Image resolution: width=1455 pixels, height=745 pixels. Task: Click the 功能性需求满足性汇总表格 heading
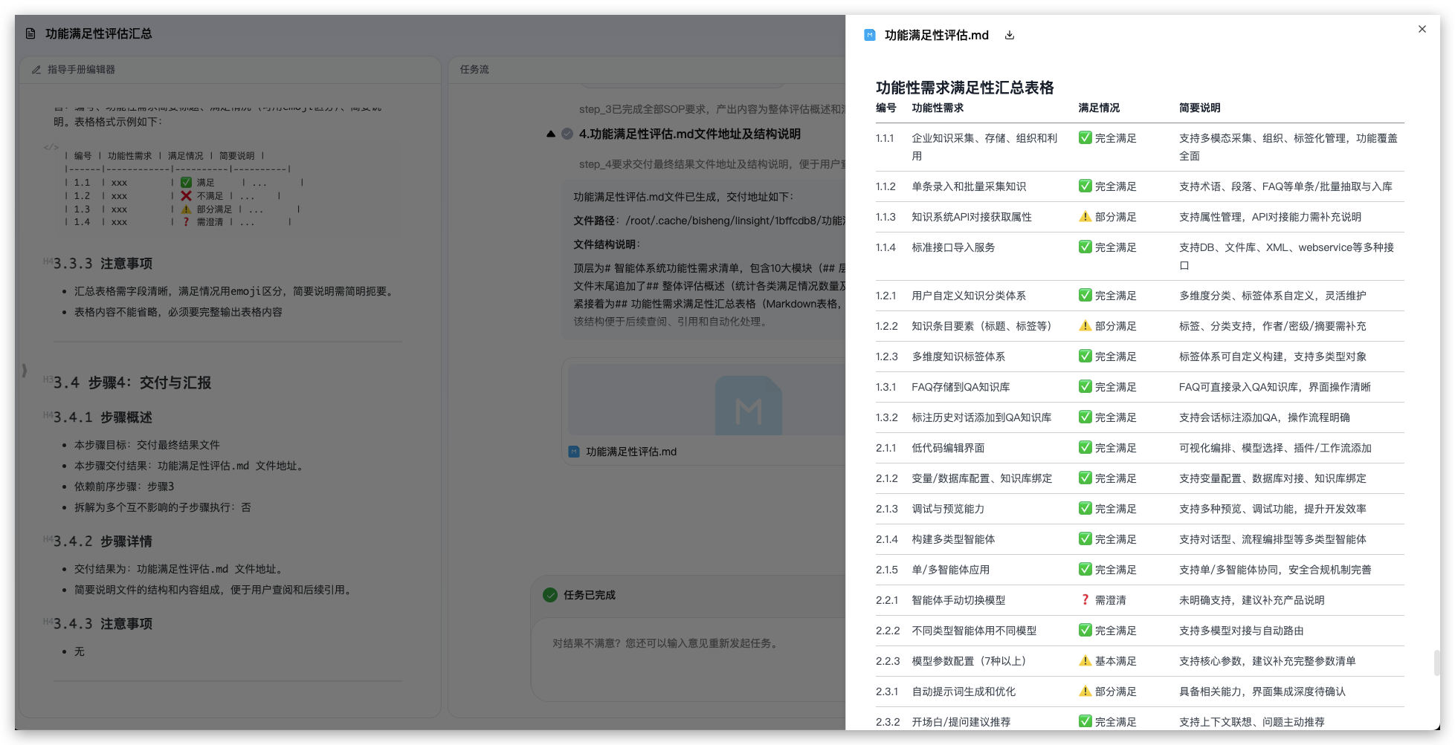[964, 88]
